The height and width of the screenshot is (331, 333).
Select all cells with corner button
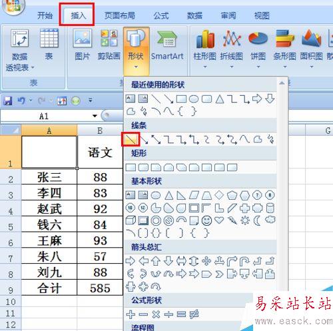(11, 131)
